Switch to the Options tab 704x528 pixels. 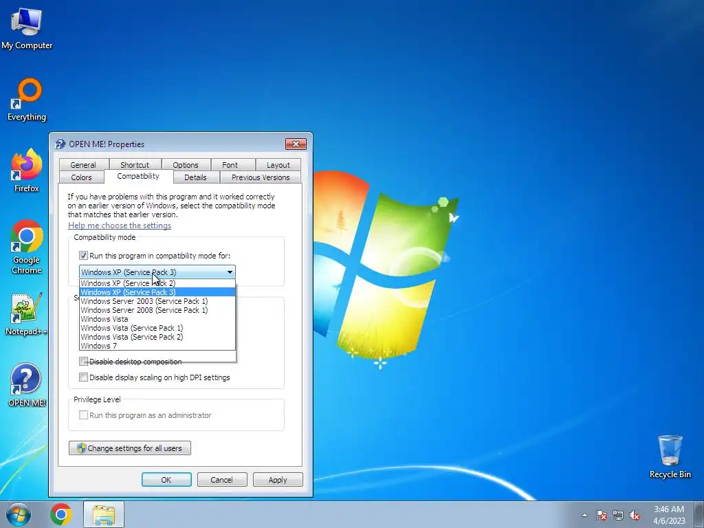(x=186, y=165)
